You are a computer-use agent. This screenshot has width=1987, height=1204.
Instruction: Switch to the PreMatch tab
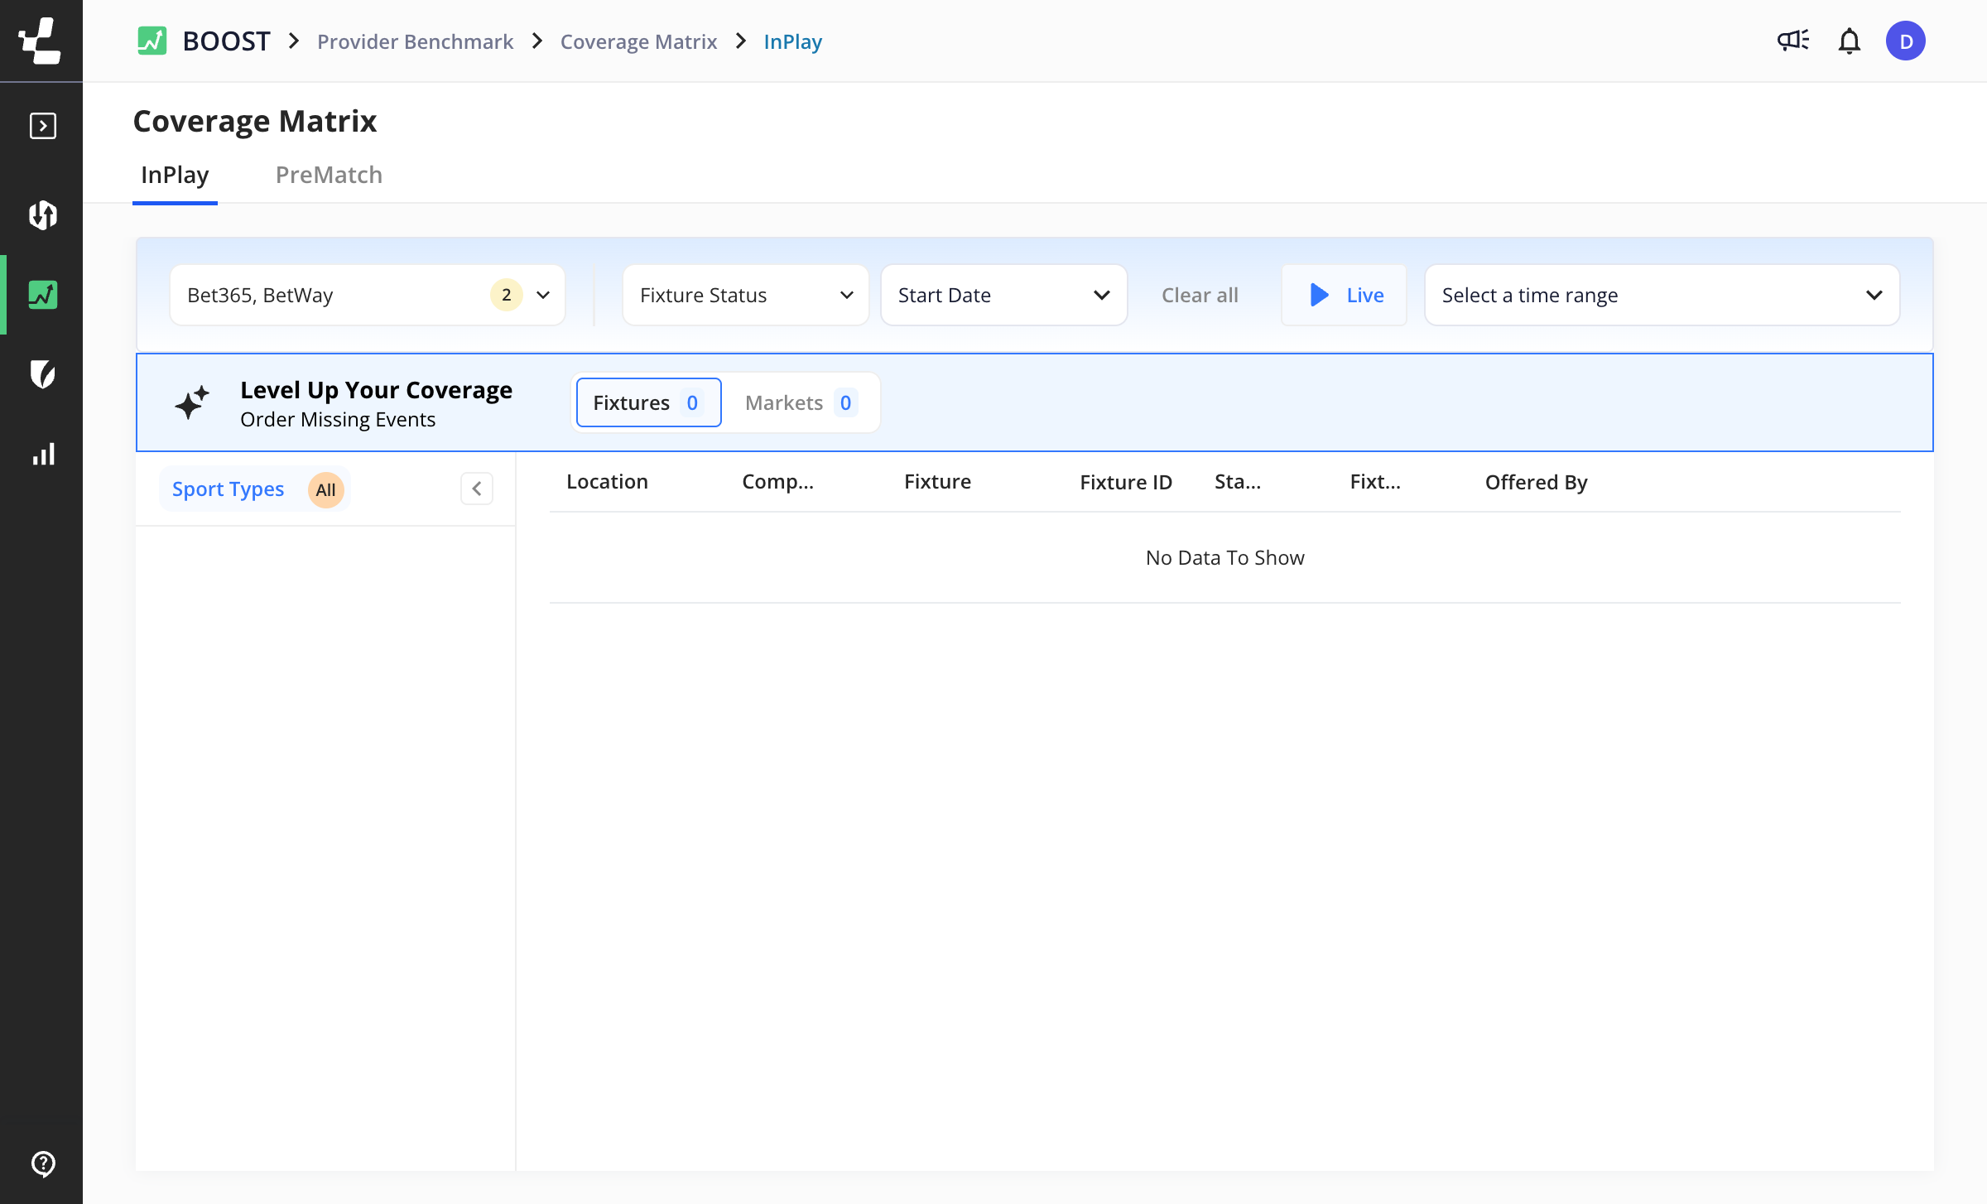329,175
